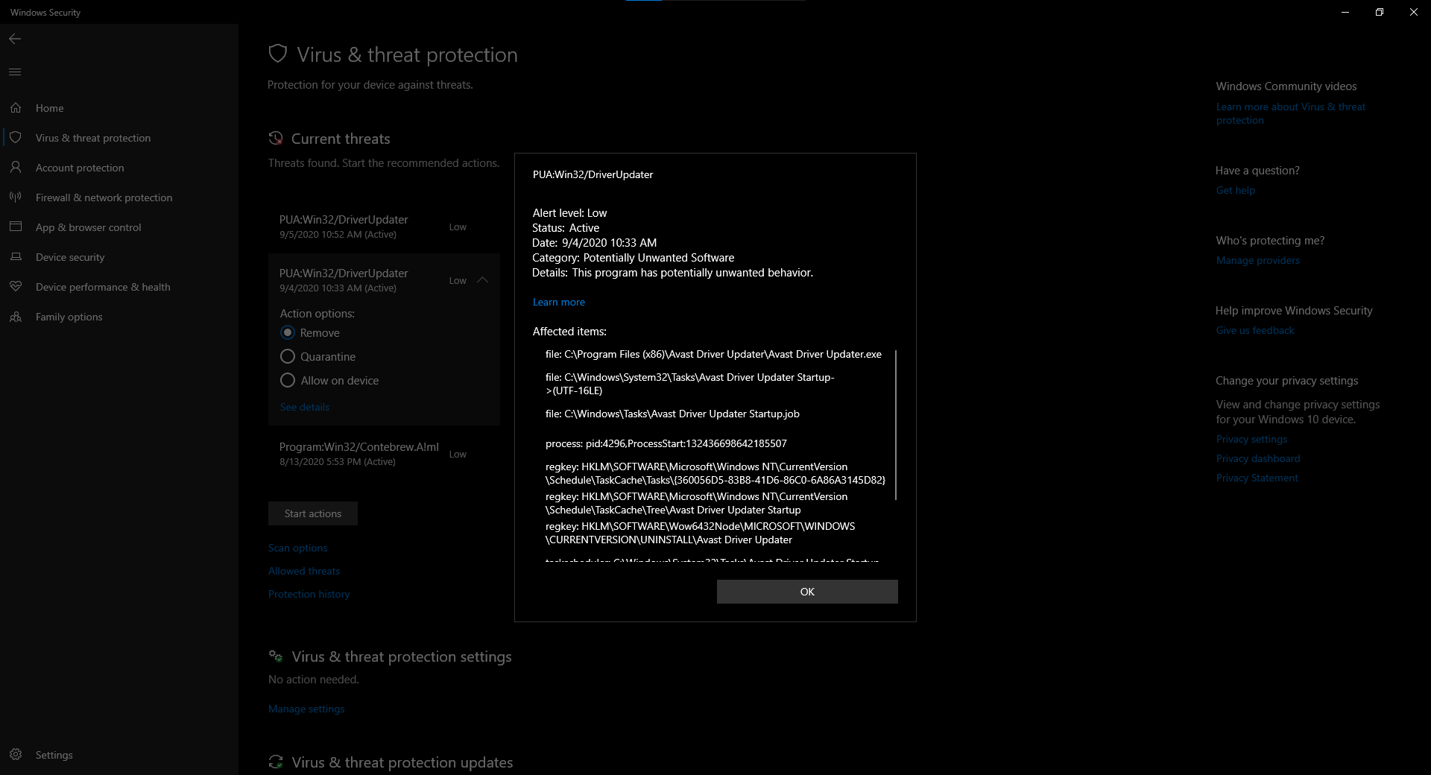Open Privacy dashboard link
Screen dimensions: 1431x775
(1258, 458)
